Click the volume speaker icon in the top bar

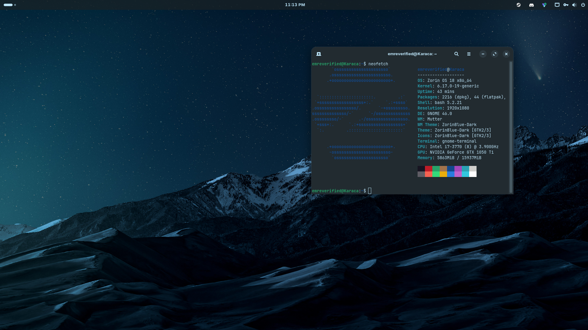[574, 5]
